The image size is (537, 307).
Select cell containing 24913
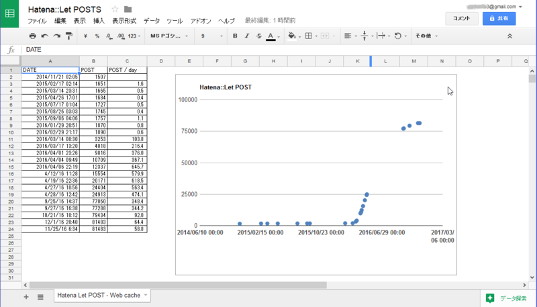(93, 195)
